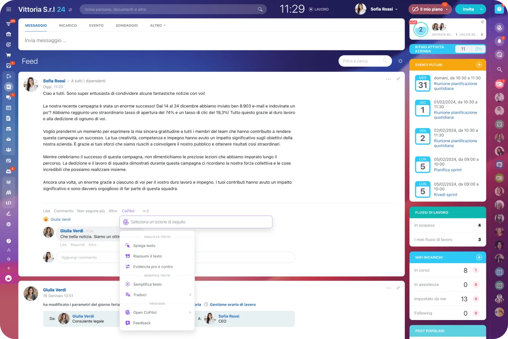Click the Invita button
508x339 pixels.
pyautogui.click(x=468, y=9)
